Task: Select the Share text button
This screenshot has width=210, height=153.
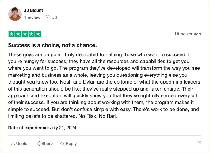Action: point(47,144)
